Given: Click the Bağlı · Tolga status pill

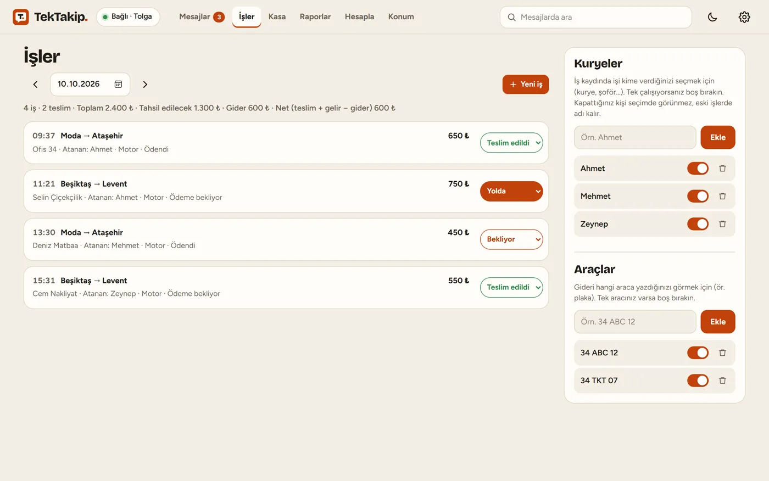Looking at the screenshot, I should [128, 17].
